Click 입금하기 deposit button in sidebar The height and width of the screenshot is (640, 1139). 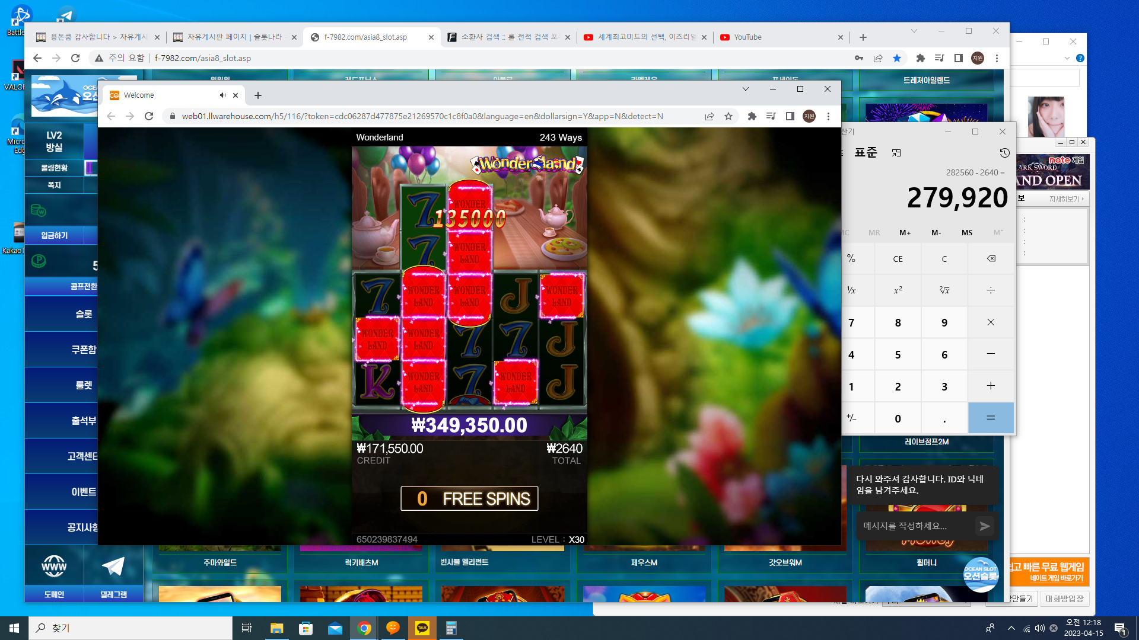[55, 235]
